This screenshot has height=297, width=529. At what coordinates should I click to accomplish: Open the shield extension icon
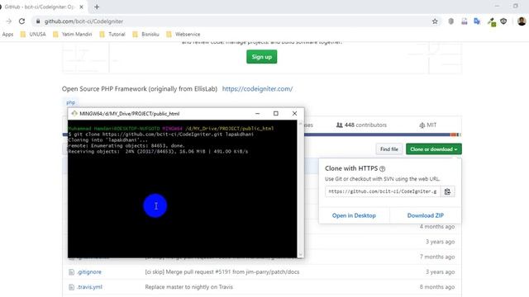[450, 21]
